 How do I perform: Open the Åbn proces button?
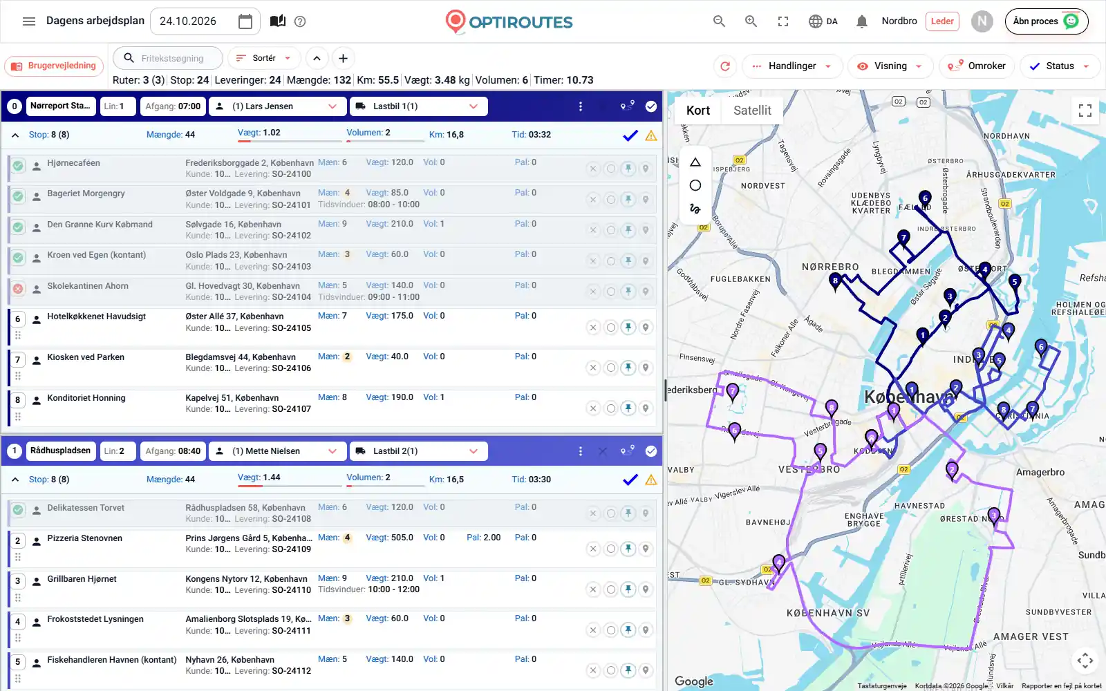1047,21
